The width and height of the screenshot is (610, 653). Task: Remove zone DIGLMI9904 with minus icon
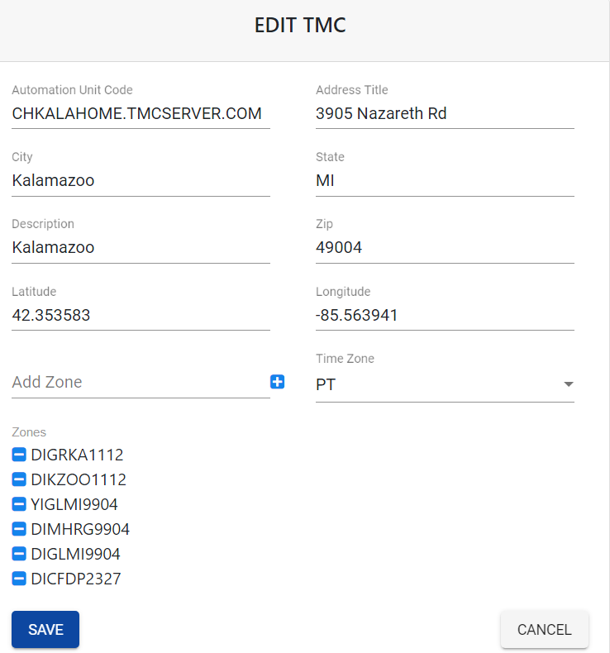pyautogui.click(x=19, y=554)
